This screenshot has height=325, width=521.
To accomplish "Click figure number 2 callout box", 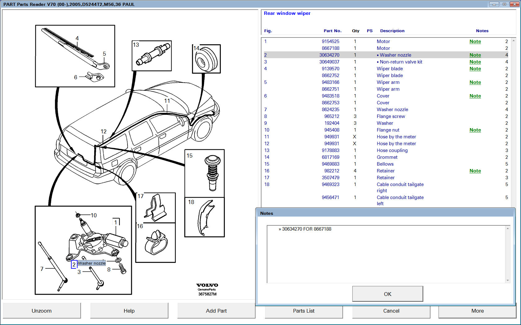I will click(74, 264).
